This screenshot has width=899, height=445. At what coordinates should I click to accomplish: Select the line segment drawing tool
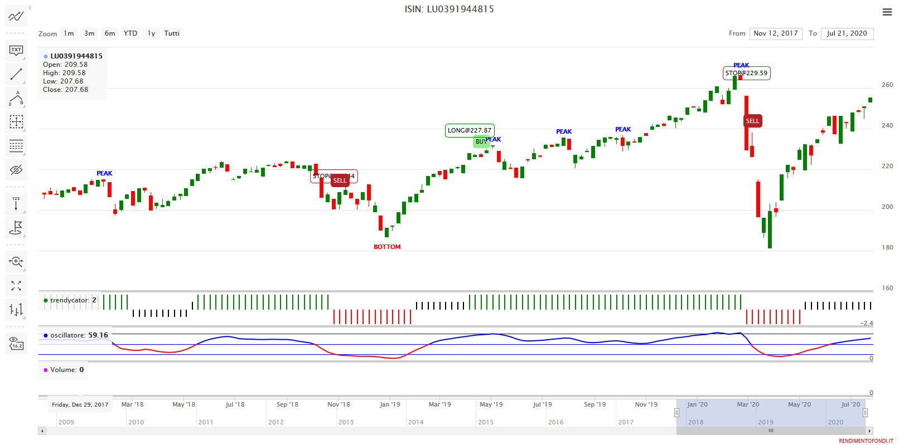tap(16, 74)
